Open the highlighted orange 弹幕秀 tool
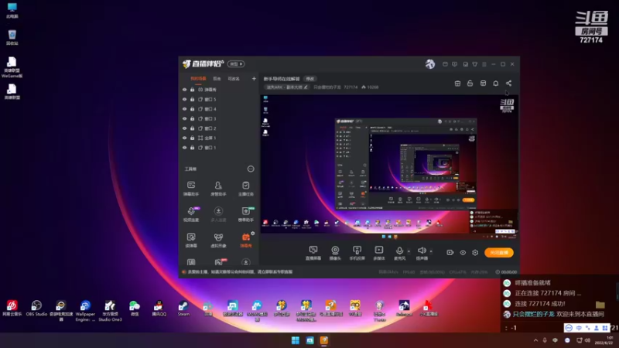619x348 pixels. [245, 240]
